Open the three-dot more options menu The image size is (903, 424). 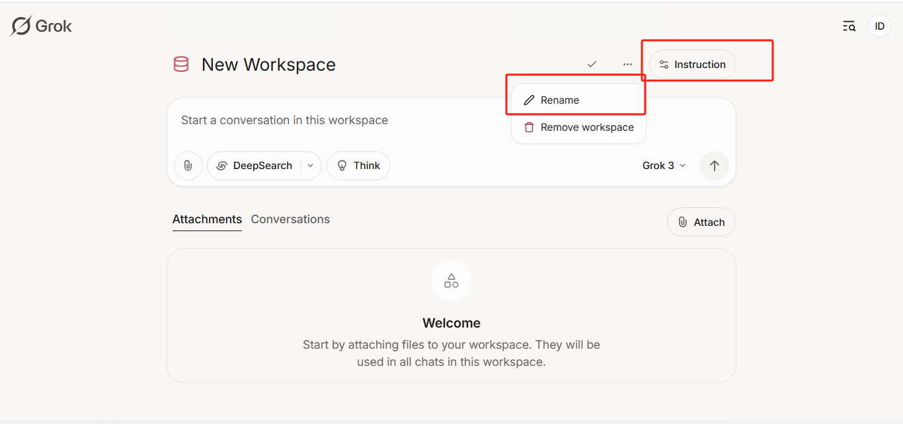coord(627,64)
